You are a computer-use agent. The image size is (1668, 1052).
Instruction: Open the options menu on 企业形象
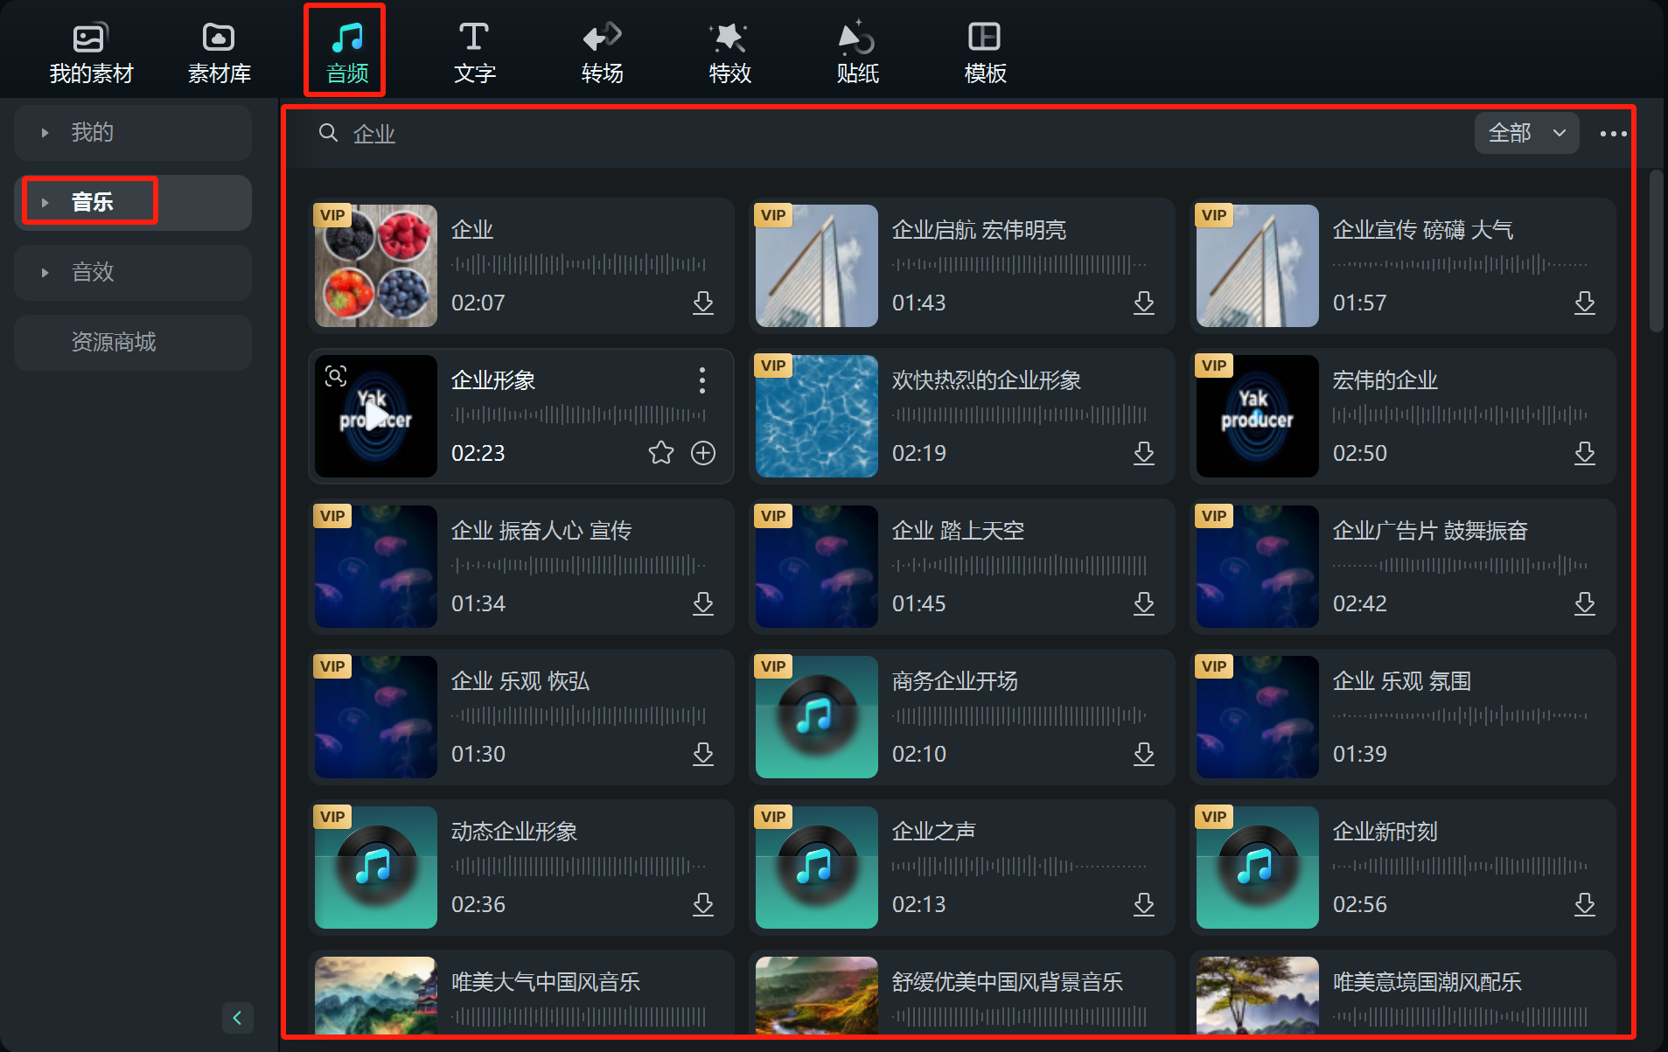point(701,380)
